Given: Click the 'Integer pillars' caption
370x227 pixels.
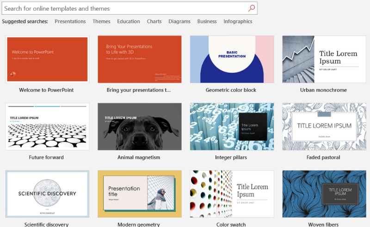Looking at the screenshot, I should pyautogui.click(x=231, y=157).
